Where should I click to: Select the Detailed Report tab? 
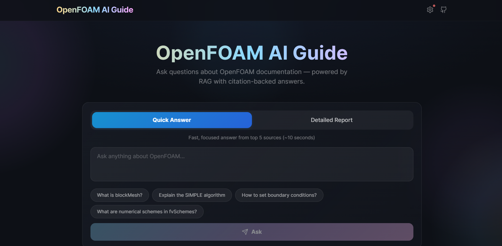(331, 120)
